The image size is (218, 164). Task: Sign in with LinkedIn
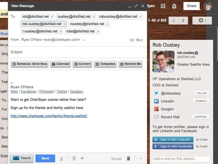pyautogui.click(x=173, y=139)
